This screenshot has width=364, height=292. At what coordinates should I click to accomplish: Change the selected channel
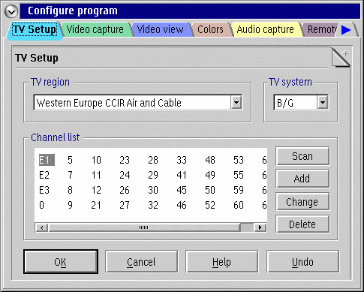(302, 202)
